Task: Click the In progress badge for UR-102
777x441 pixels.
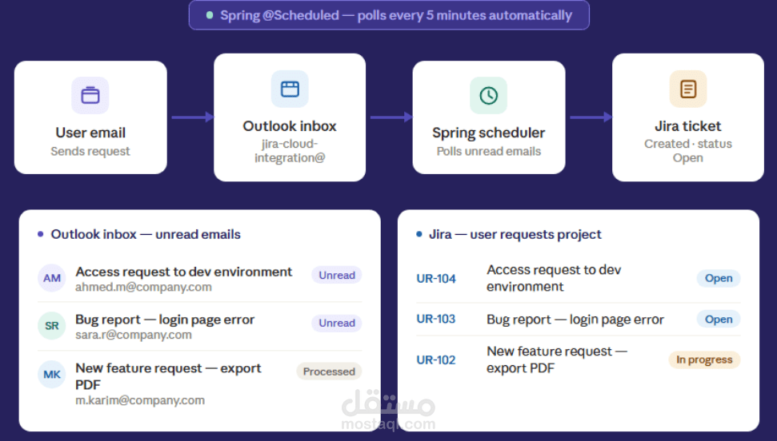Action: (704, 360)
